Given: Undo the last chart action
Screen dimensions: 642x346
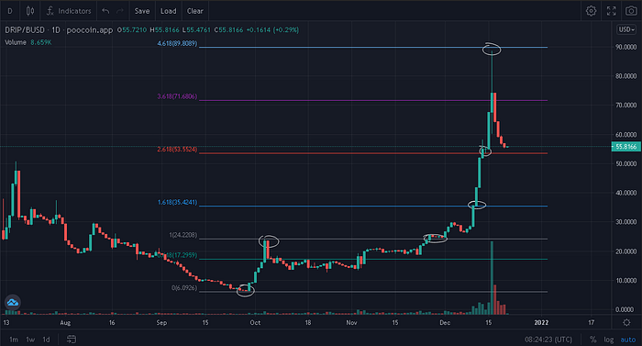Looking at the screenshot, I should 105,11.
